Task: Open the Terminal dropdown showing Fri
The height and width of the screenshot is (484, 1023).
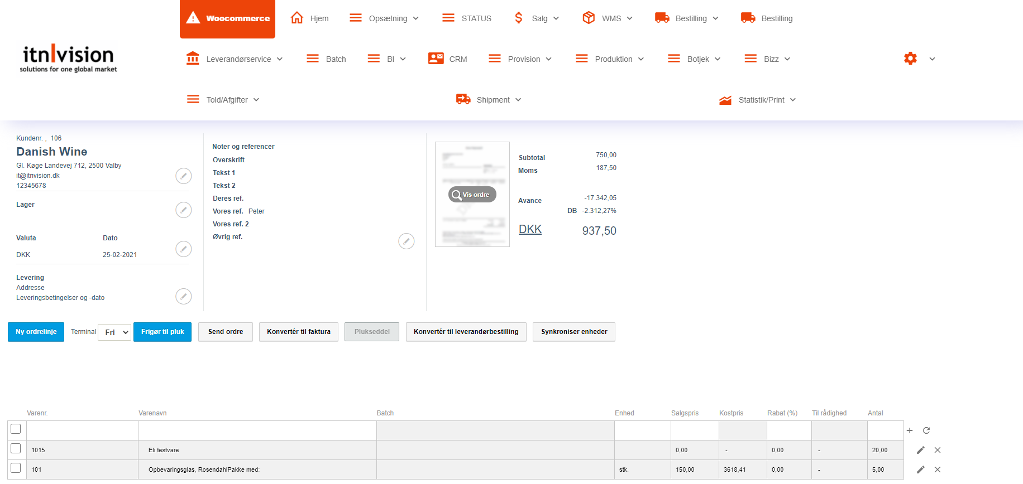Action: pos(114,332)
